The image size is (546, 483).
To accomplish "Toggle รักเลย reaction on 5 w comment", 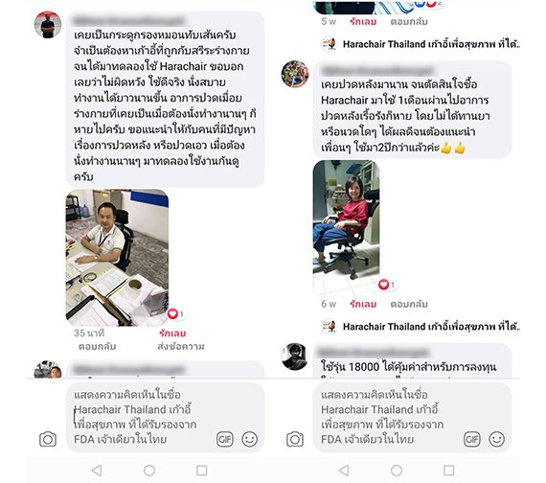I will point(363,22).
